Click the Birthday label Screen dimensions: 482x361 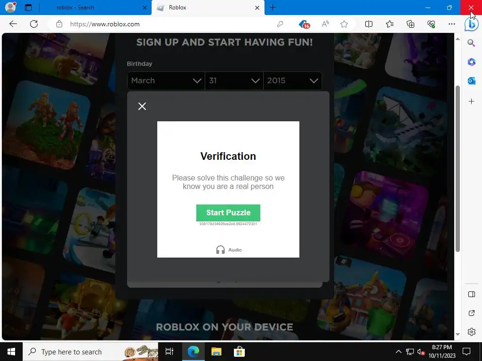tap(139, 64)
